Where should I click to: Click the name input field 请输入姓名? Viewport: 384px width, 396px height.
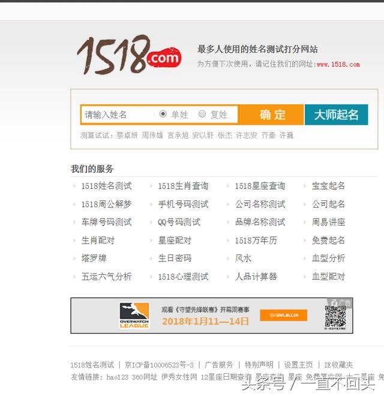[x=118, y=115]
